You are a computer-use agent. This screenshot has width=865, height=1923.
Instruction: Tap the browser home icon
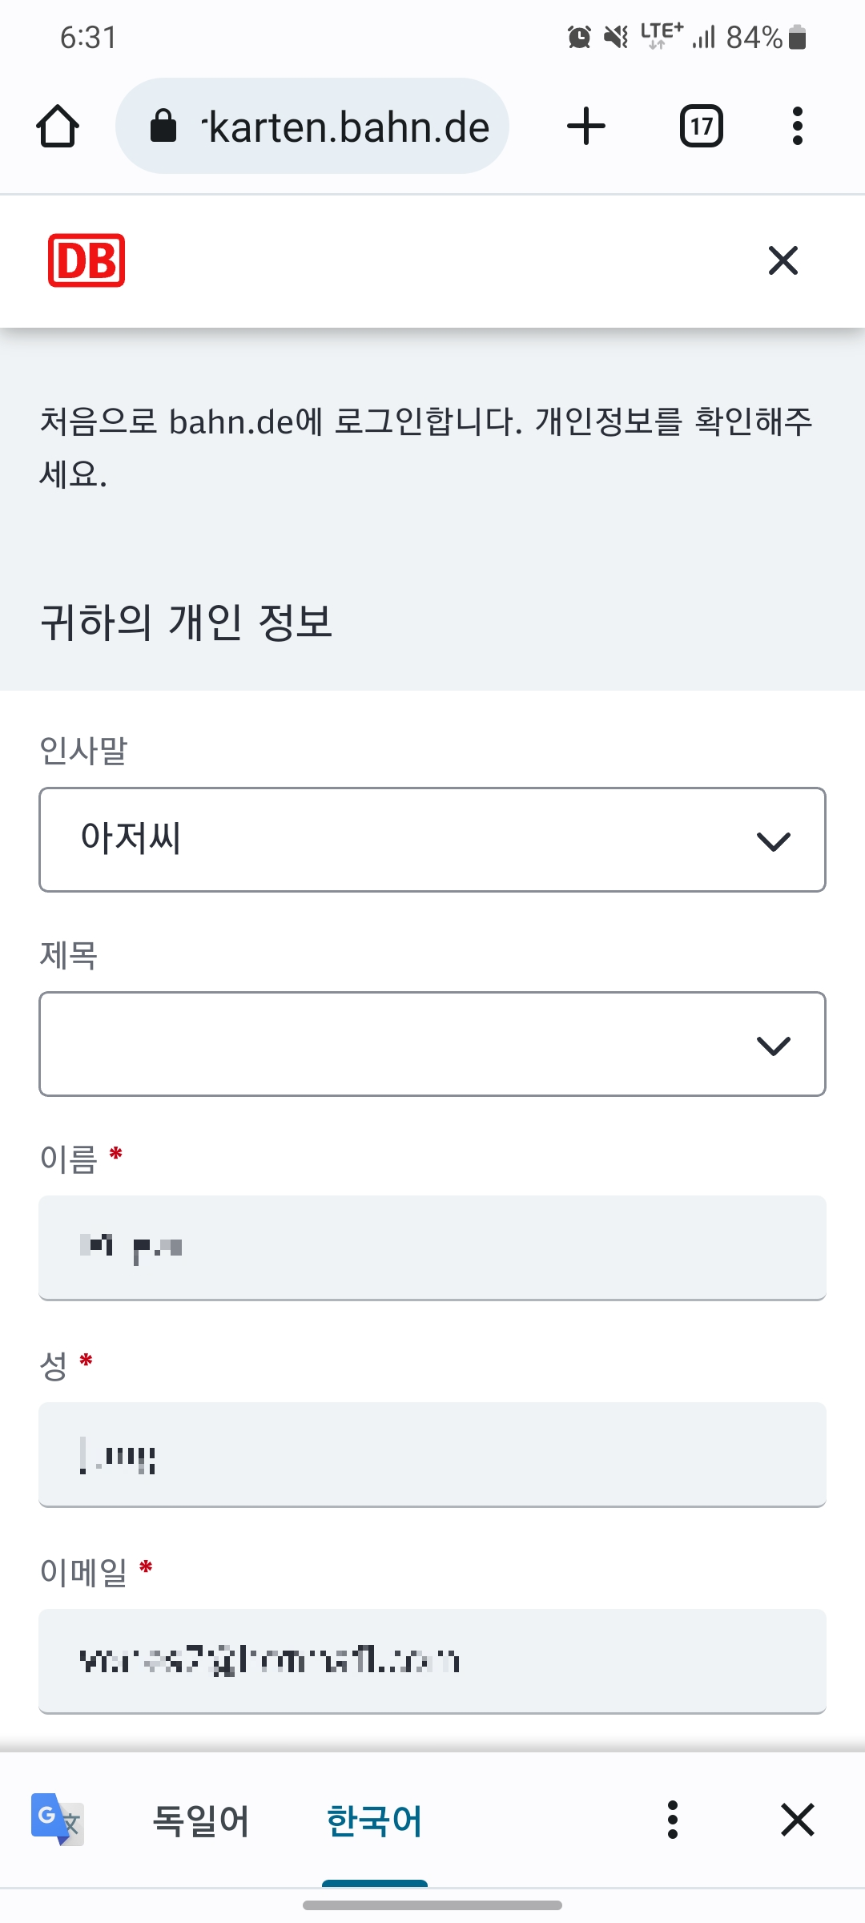click(x=57, y=125)
